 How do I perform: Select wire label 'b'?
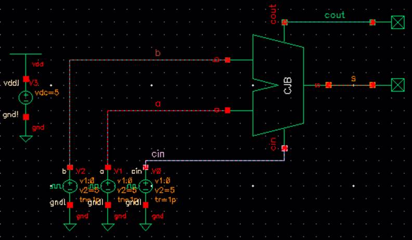158,53
